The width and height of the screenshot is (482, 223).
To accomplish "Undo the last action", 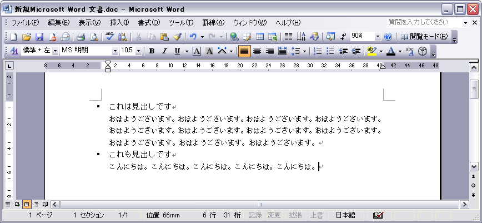I will coord(193,37).
